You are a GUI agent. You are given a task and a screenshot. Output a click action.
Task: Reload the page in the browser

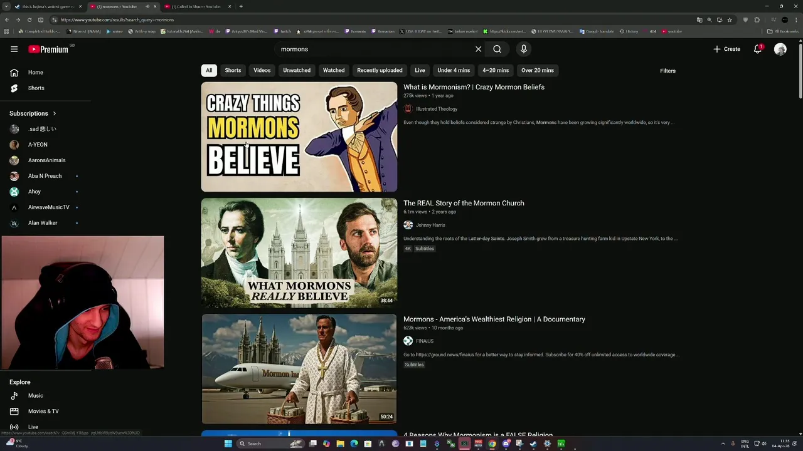click(29, 19)
